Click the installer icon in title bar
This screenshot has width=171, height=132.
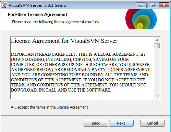[x=5, y=5]
